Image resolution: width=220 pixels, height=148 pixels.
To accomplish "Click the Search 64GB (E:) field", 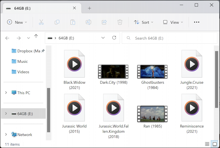I will 170,38.
